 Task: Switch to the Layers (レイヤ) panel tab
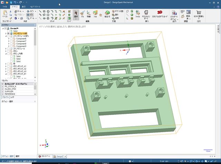coord(12,97)
